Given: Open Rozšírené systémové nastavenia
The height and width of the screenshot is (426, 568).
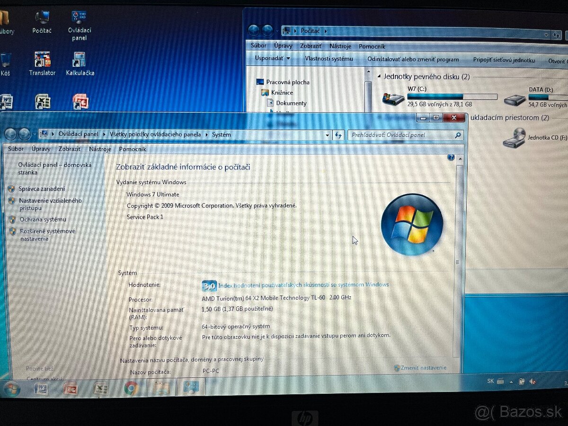Looking at the screenshot, I should (47, 235).
